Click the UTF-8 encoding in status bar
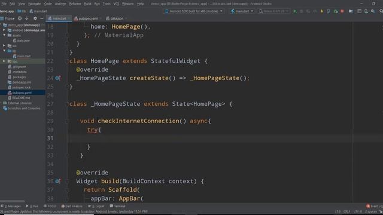383x215 pixels. point(358,211)
